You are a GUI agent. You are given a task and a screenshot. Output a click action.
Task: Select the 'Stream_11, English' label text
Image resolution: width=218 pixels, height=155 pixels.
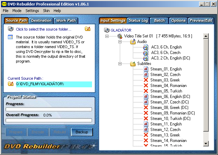point(166,124)
